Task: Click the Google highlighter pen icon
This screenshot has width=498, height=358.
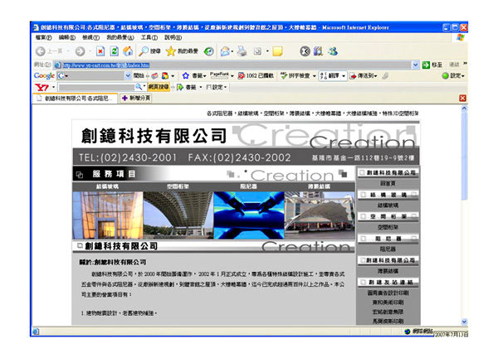Action: coord(386,75)
